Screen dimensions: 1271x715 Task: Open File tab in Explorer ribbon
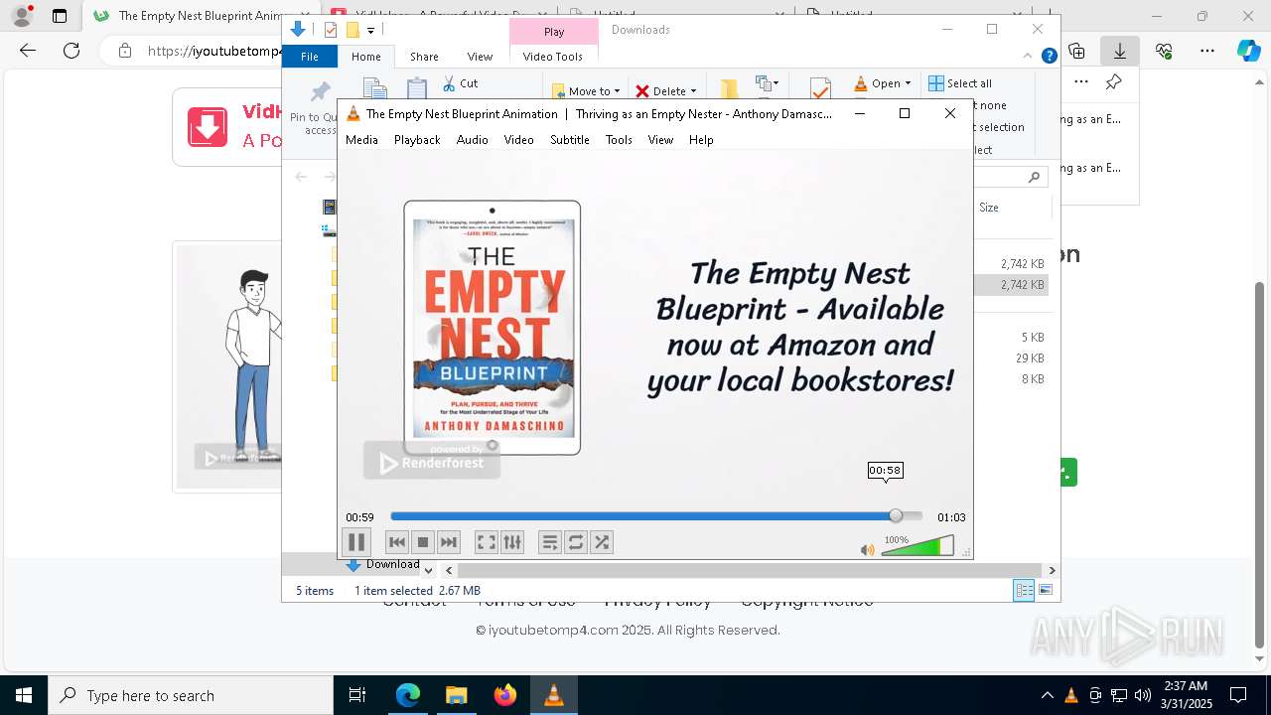click(x=310, y=57)
